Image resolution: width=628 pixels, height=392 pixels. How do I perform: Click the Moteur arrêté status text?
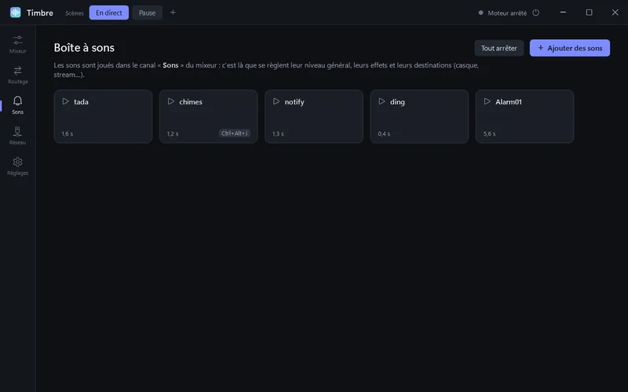507,13
